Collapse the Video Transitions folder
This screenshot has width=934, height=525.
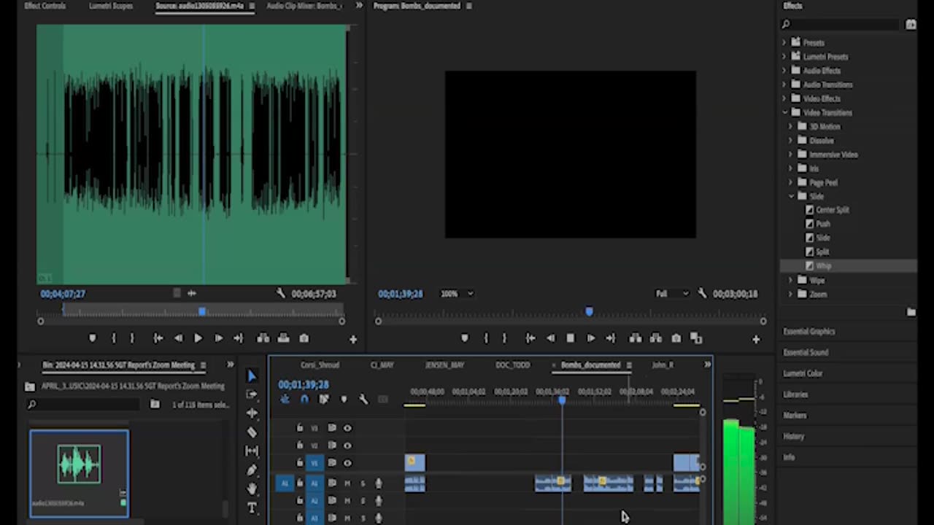click(784, 112)
